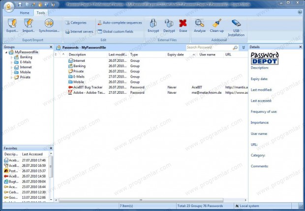The height and width of the screenshot is (211, 305).
Task: Close the Favorites panel
Action: tap(51, 148)
